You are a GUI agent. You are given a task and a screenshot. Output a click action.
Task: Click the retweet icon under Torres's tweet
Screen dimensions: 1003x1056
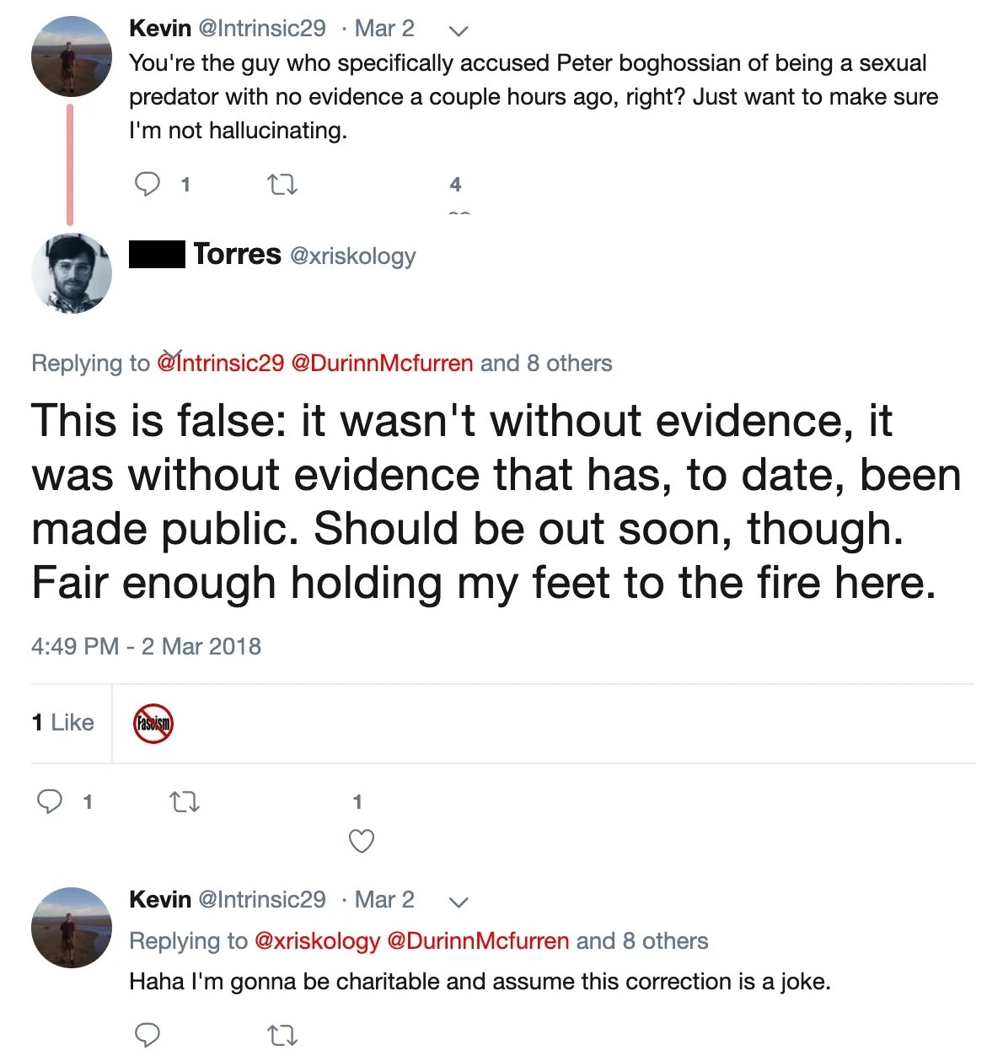[185, 802]
